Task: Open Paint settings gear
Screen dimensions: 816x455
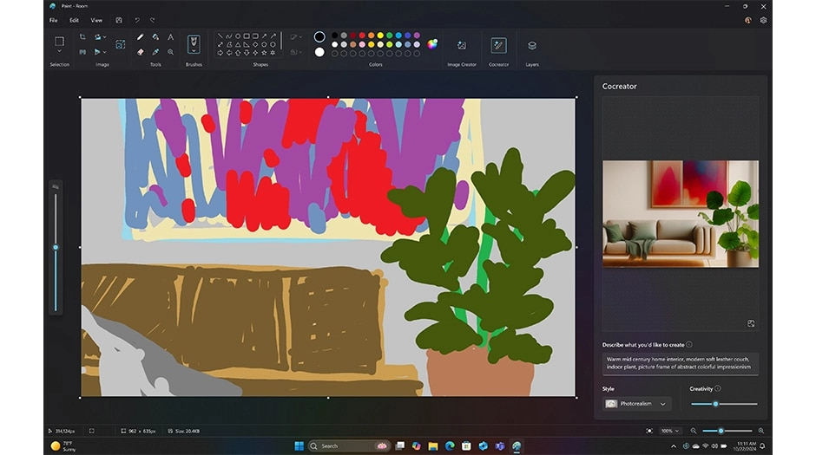Action: tap(763, 20)
